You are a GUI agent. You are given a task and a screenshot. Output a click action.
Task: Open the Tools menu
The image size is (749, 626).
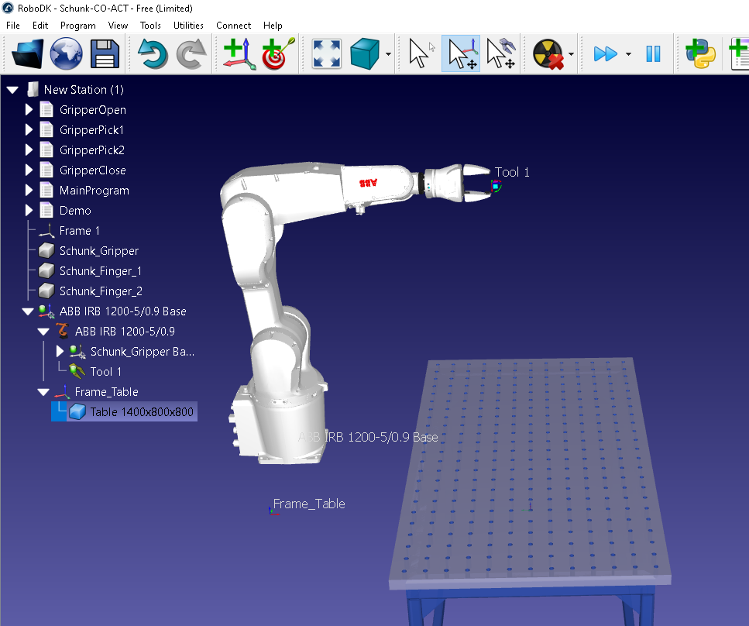[150, 26]
